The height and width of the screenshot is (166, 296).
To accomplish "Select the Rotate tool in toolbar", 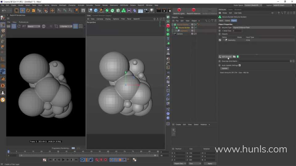I will click(x=28, y=10).
